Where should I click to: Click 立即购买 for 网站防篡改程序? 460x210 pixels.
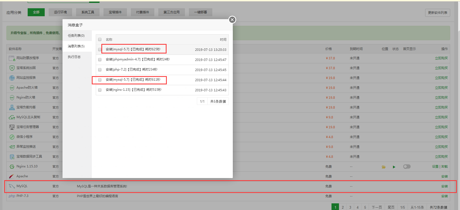tap(441, 58)
